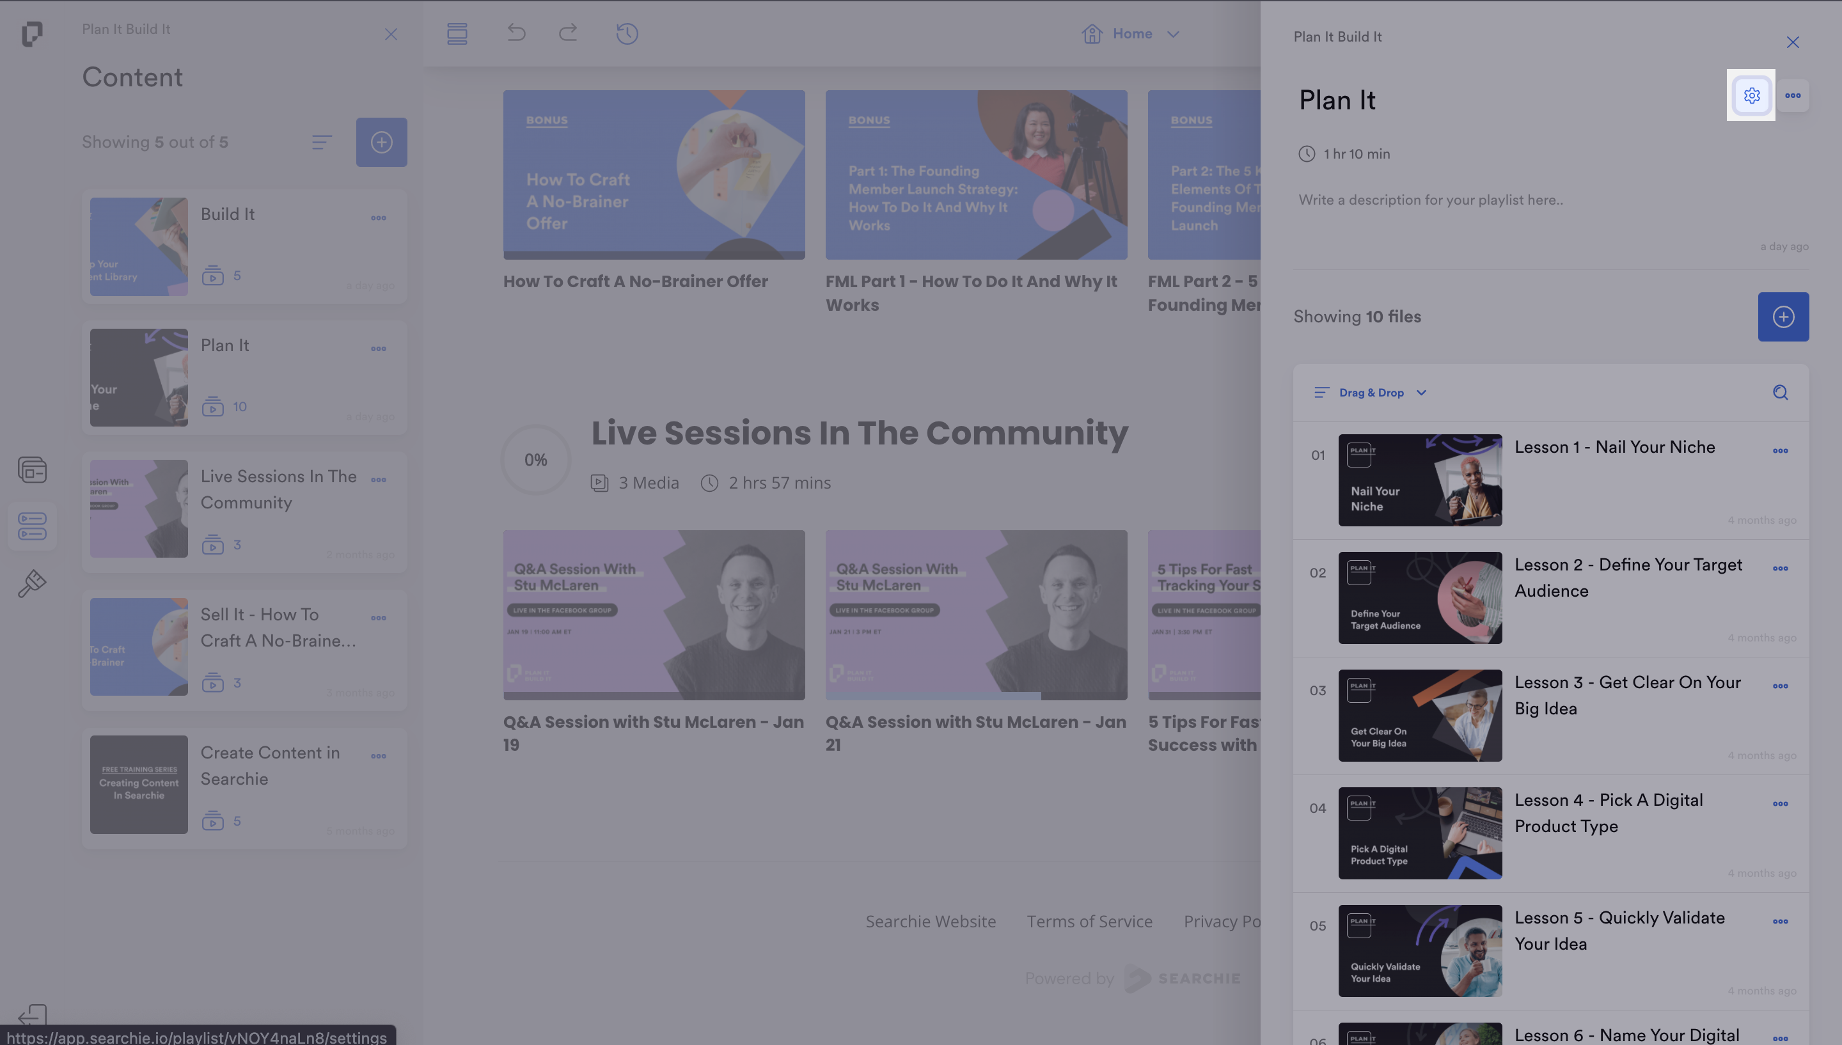Image resolution: width=1842 pixels, height=1045 pixels.
Task: Open the Content list sort filter icon
Action: click(x=322, y=142)
